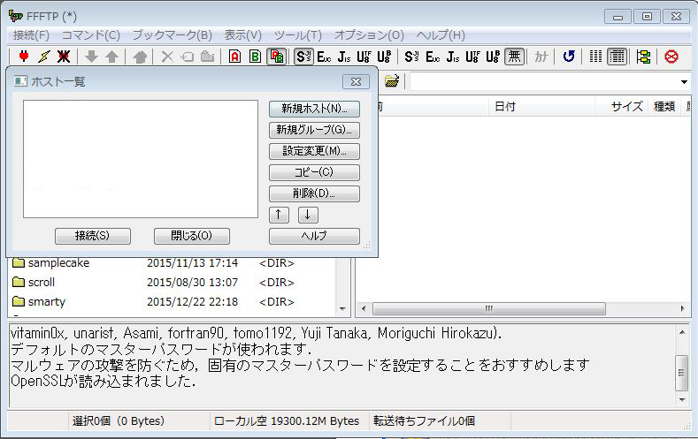Screen dimensions: 698x439
Task: Click the 新規ホスト(N)... button
Action: point(314,109)
